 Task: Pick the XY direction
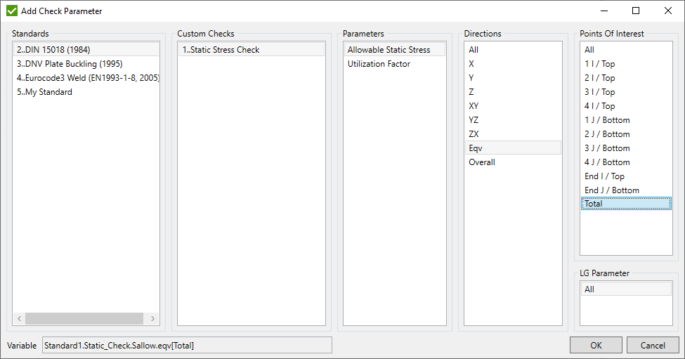(x=474, y=106)
